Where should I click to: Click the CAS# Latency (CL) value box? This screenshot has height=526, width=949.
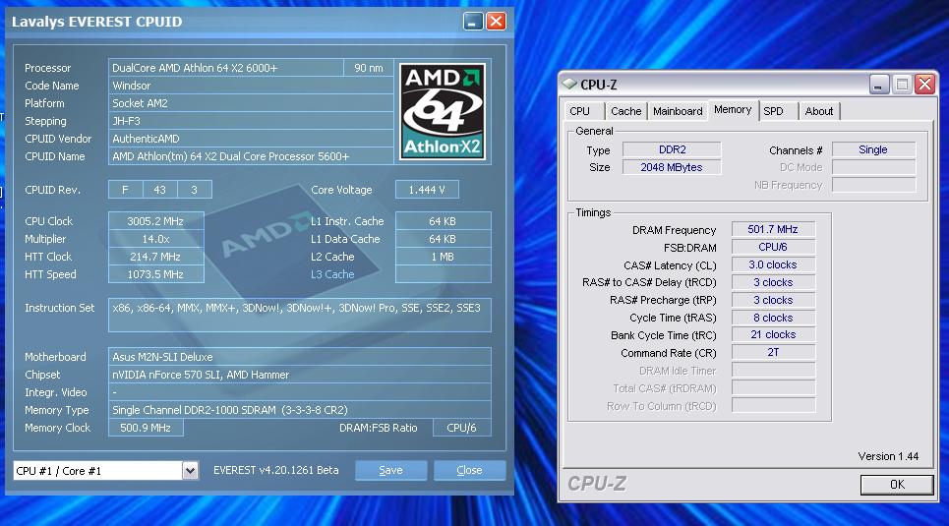(773, 265)
